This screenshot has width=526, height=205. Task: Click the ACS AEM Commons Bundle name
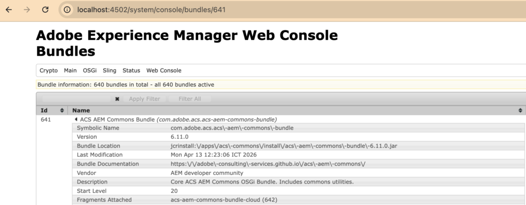117,120
